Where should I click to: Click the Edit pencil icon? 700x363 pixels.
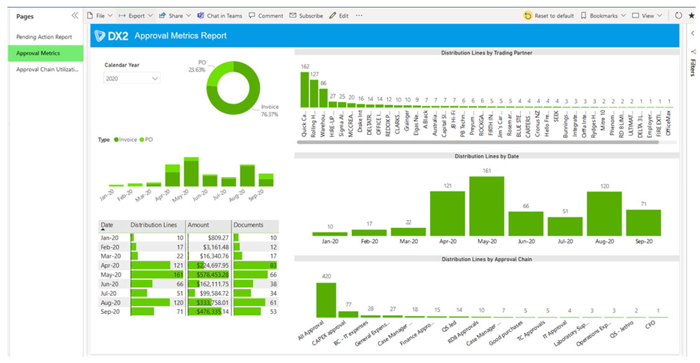point(333,16)
